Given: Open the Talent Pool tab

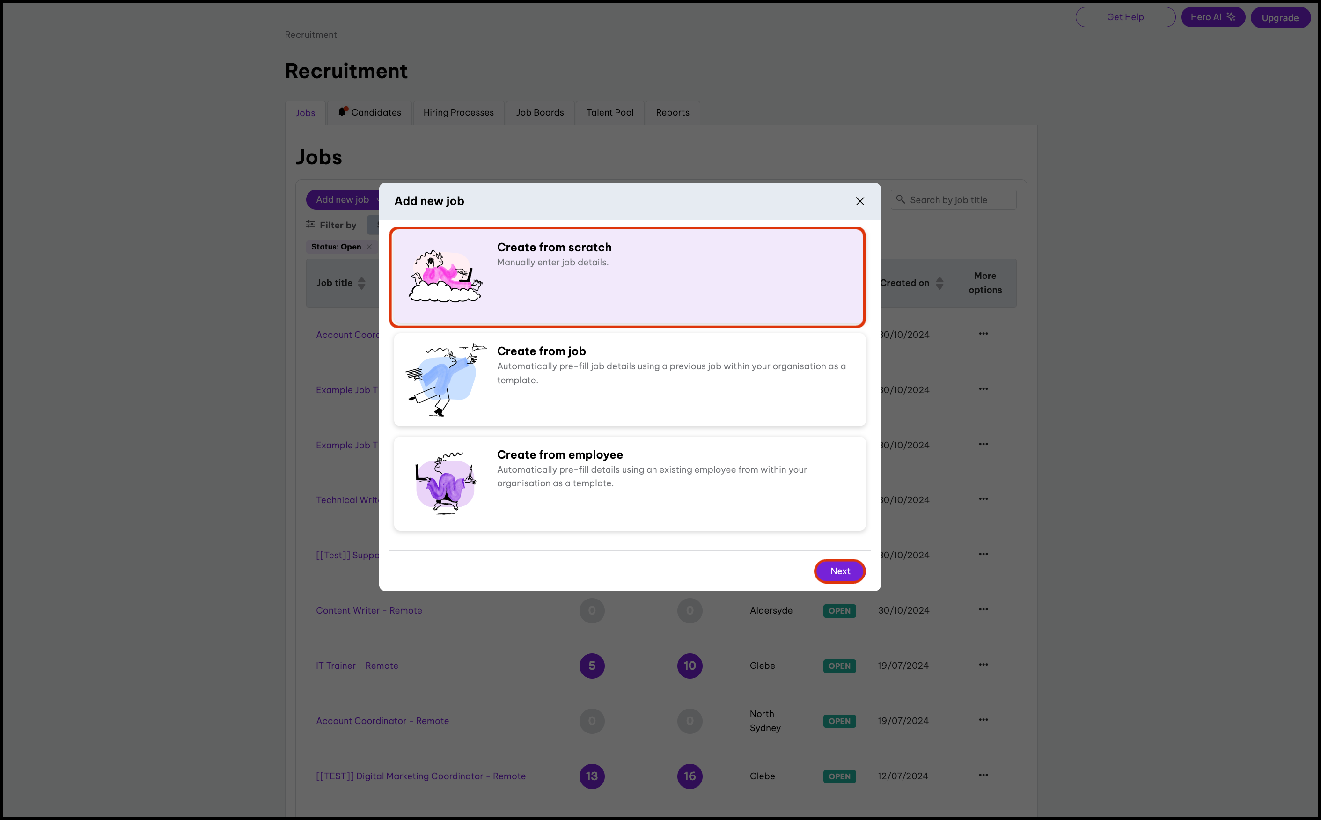Looking at the screenshot, I should (609, 113).
